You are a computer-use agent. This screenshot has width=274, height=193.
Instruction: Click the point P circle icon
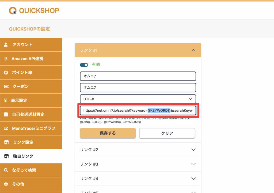pyautogui.click(x=6, y=73)
